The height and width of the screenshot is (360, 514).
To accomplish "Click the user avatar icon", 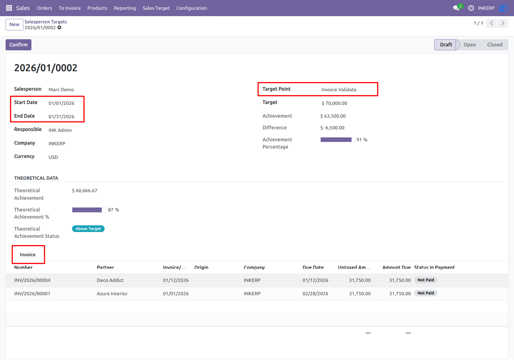I will 503,8.
